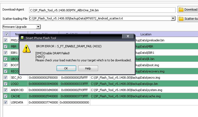This screenshot has width=198, height=117.
Task: Uncheck the SEC_RO partition checkbox
Action: pos(6,78)
